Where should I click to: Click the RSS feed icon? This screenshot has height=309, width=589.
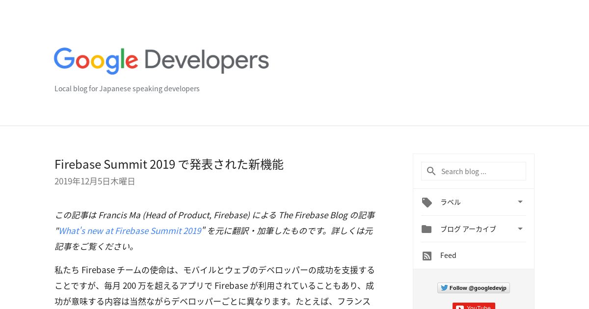click(427, 256)
